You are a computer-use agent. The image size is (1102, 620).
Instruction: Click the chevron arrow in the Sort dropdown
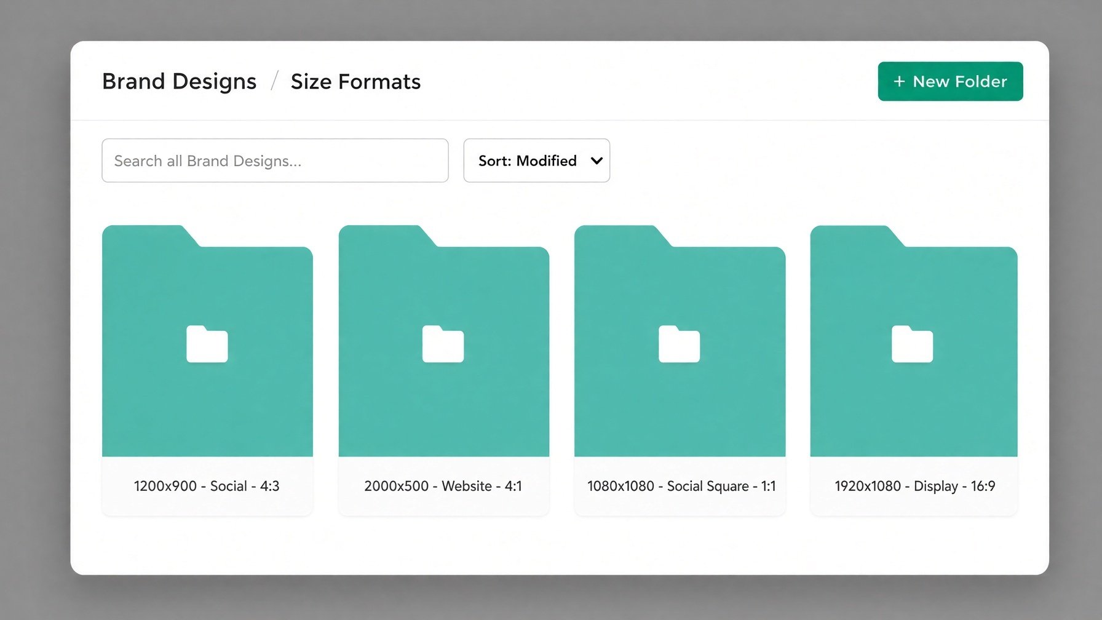(596, 161)
